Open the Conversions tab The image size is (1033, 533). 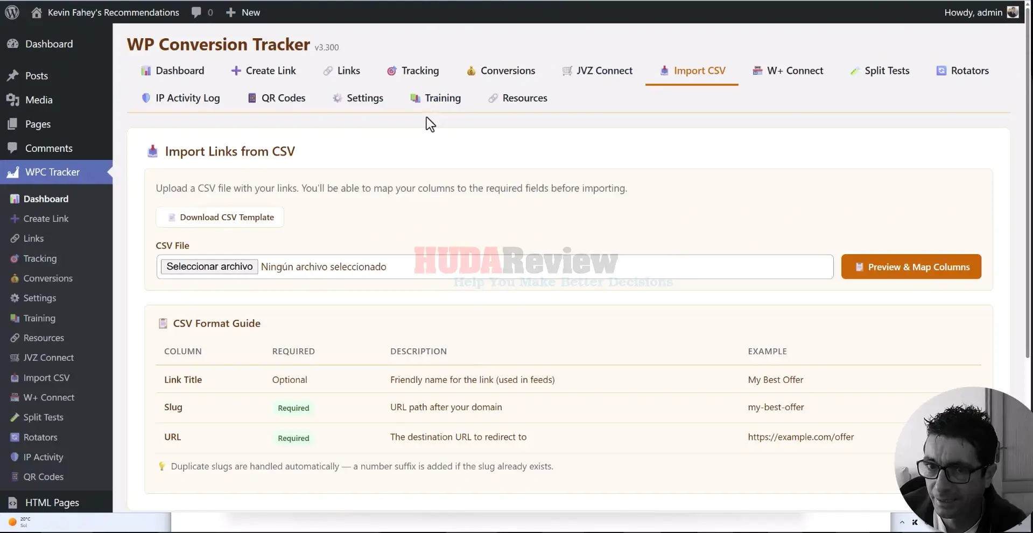(x=501, y=71)
